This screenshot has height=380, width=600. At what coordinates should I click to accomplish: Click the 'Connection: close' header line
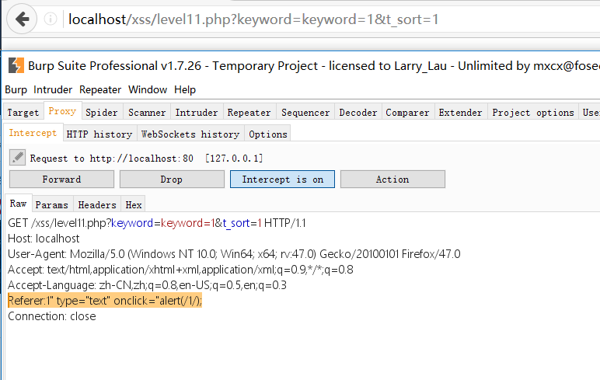point(52,316)
